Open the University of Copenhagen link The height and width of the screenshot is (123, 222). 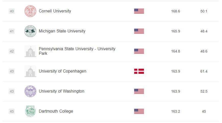pos(63,71)
